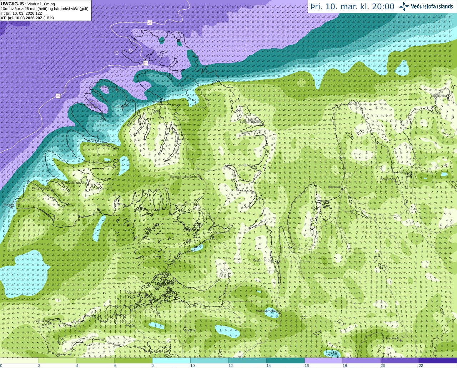Click the legend value 16 below the colour bar
Viewport: 457px width, 368px height.
(307, 365)
